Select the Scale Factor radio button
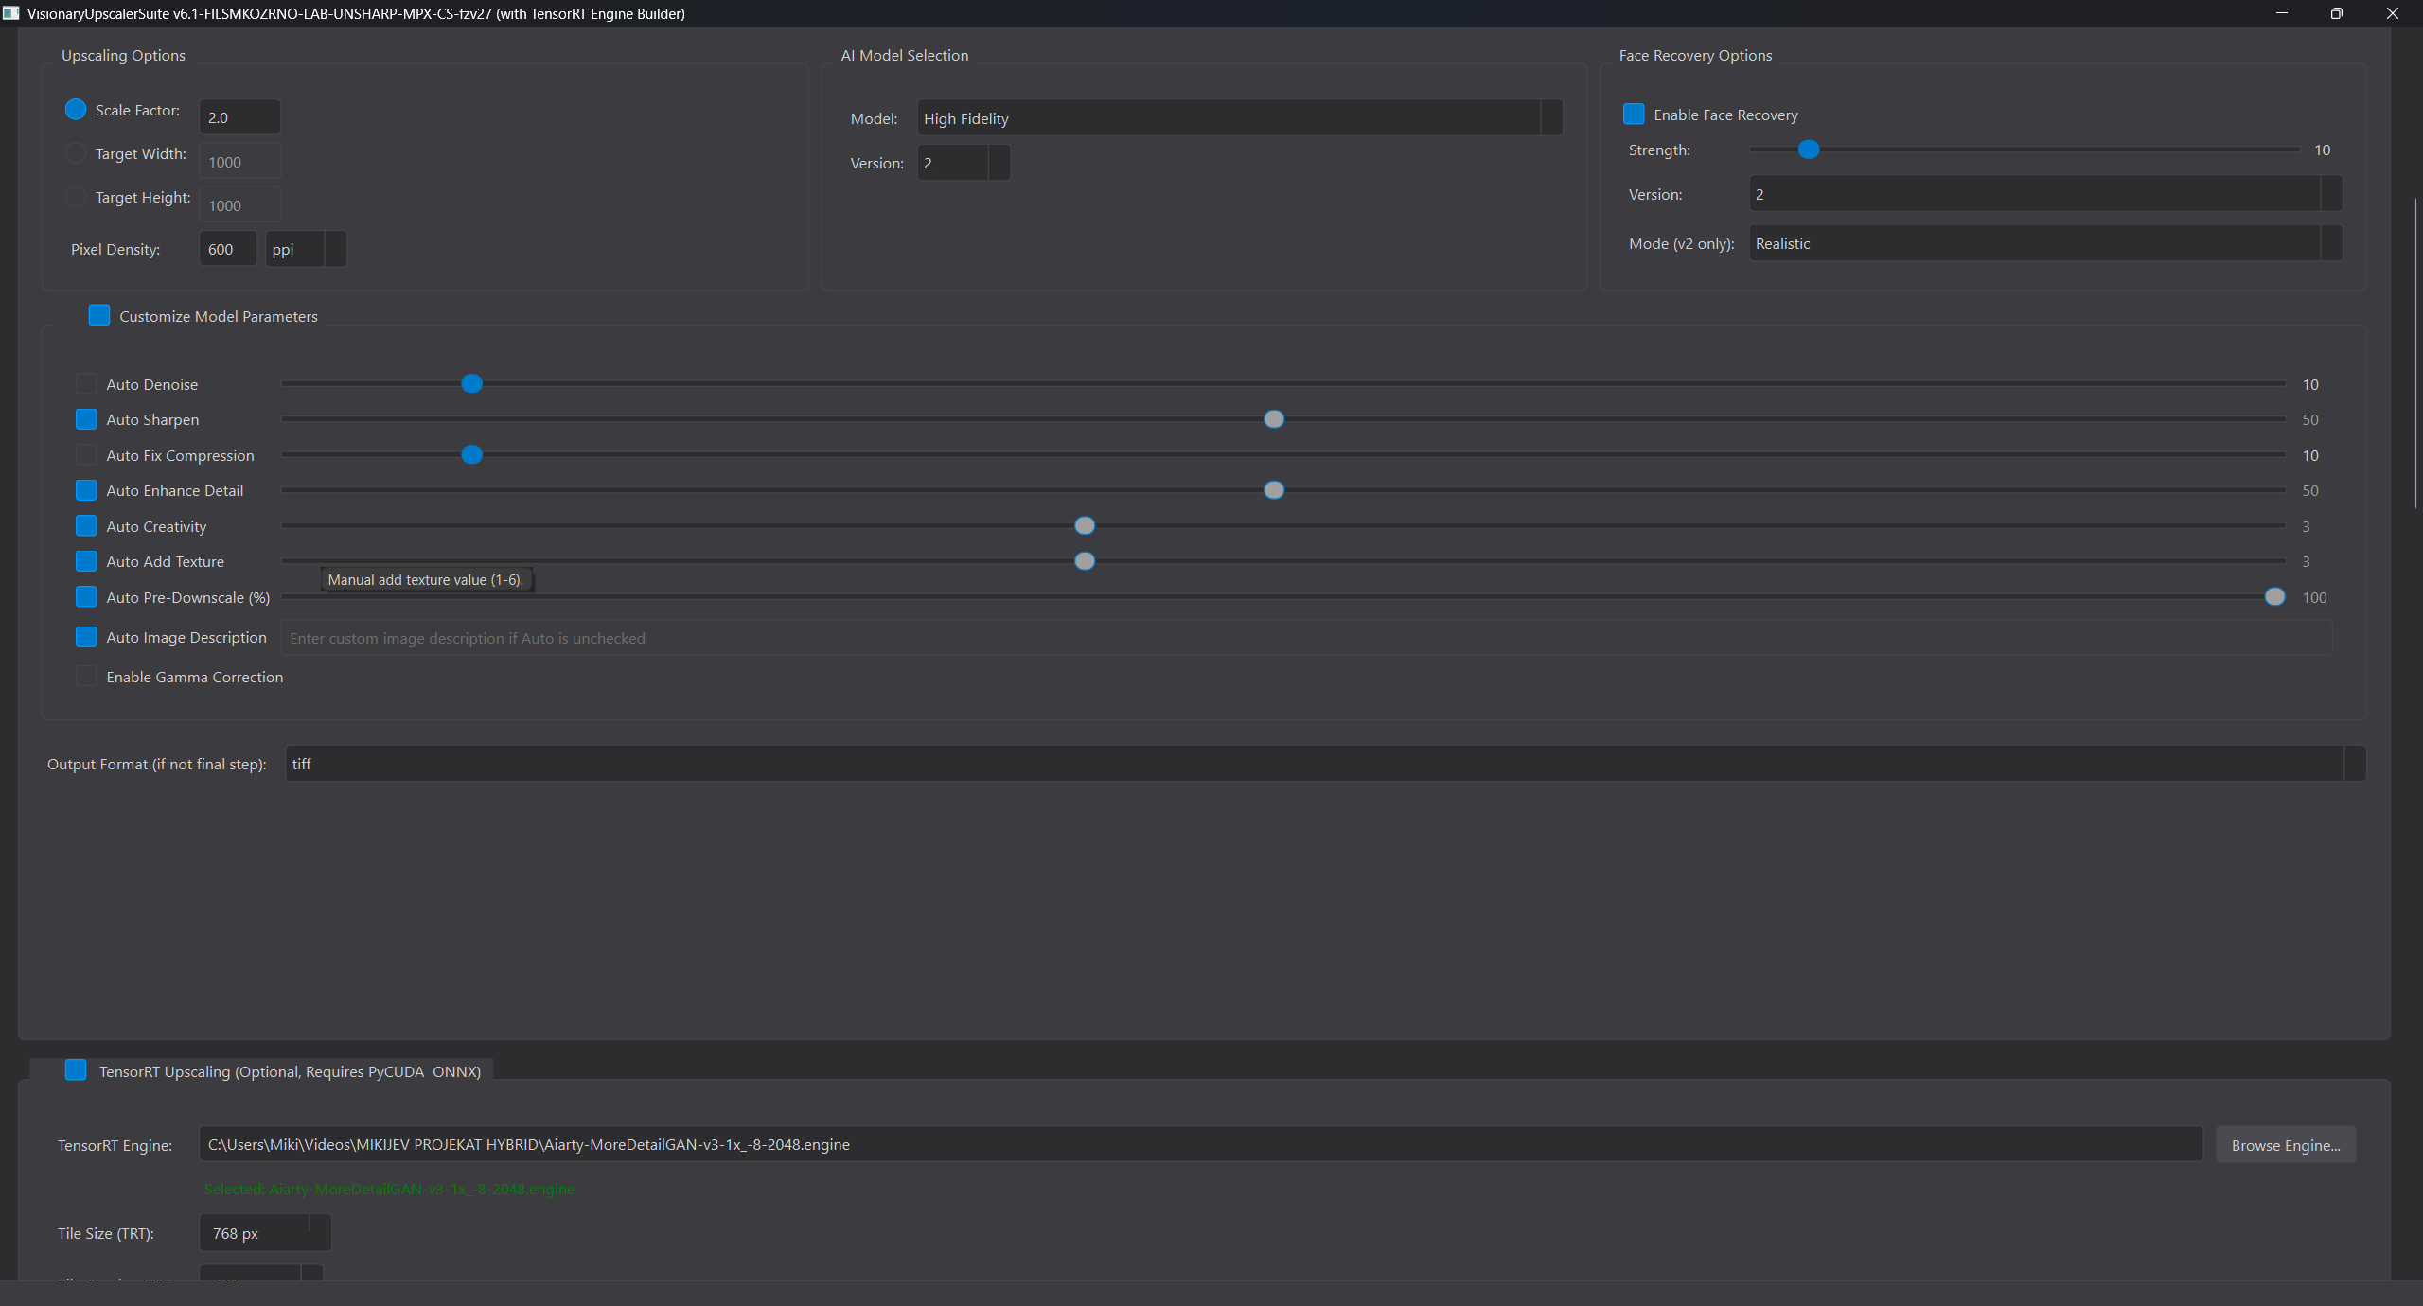Screen dimensions: 2423x1306 (76, 110)
